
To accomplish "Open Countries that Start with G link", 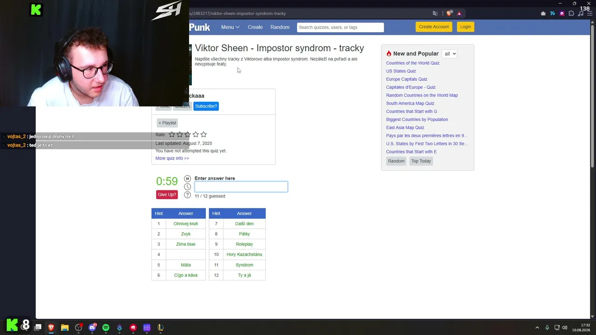I will click(412, 111).
